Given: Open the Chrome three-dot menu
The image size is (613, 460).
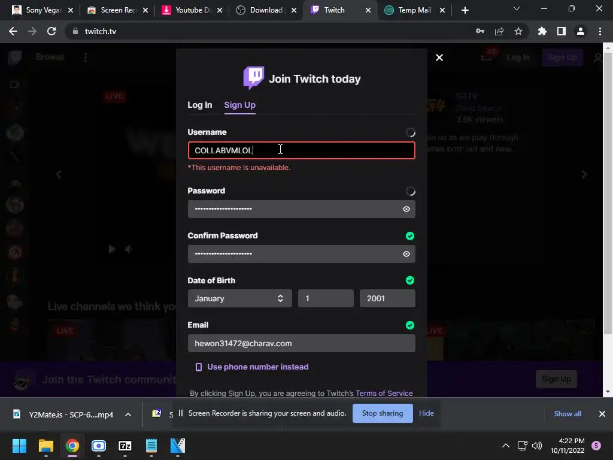Looking at the screenshot, I should pos(600,31).
